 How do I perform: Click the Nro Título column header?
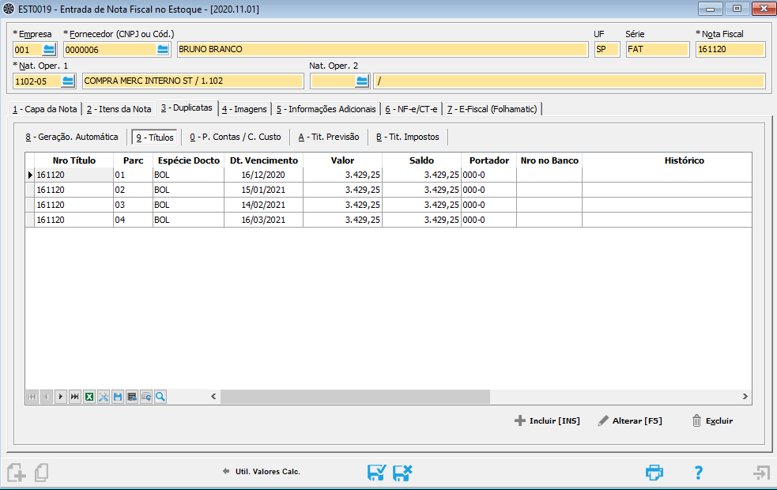(x=74, y=160)
